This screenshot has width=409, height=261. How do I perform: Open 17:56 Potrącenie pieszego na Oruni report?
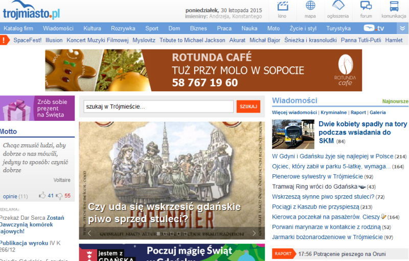(342, 254)
